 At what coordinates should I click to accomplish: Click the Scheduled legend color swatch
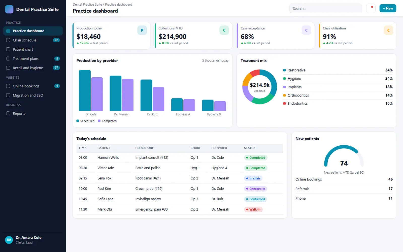tap(78, 121)
